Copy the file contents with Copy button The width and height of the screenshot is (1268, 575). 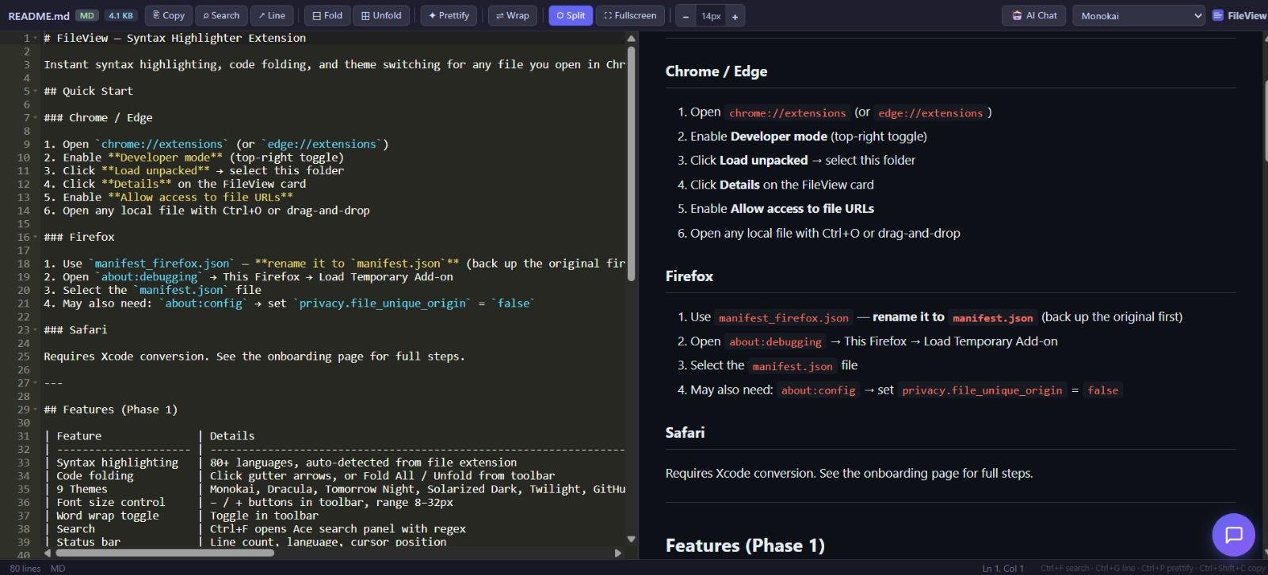(168, 15)
